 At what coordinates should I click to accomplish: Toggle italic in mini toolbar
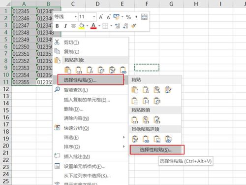tap(65, 26)
